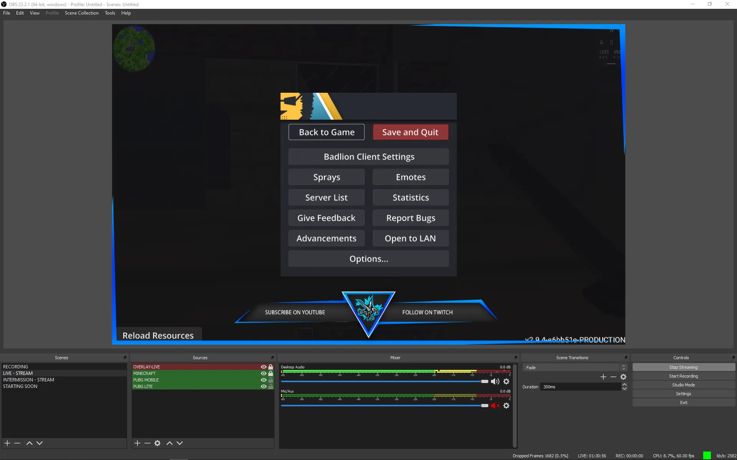Viewport: 737px width, 460px height.
Task: Toggle the lock on the MINECRAFT source
Action: (271, 373)
